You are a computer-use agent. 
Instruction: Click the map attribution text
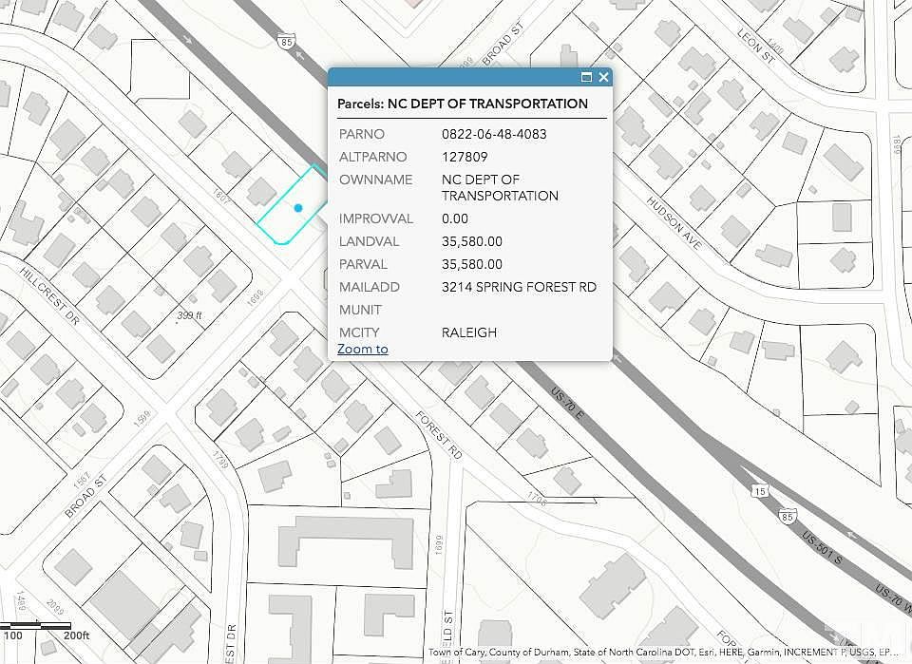click(x=663, y=653)
